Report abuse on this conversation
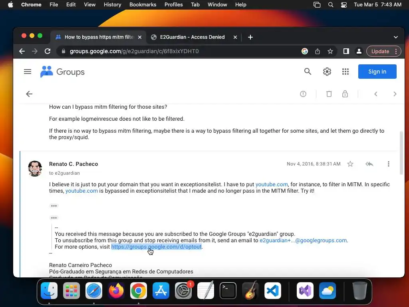Image resolution: width=409 pixels, height=307 pixels. tap(303, 94)
